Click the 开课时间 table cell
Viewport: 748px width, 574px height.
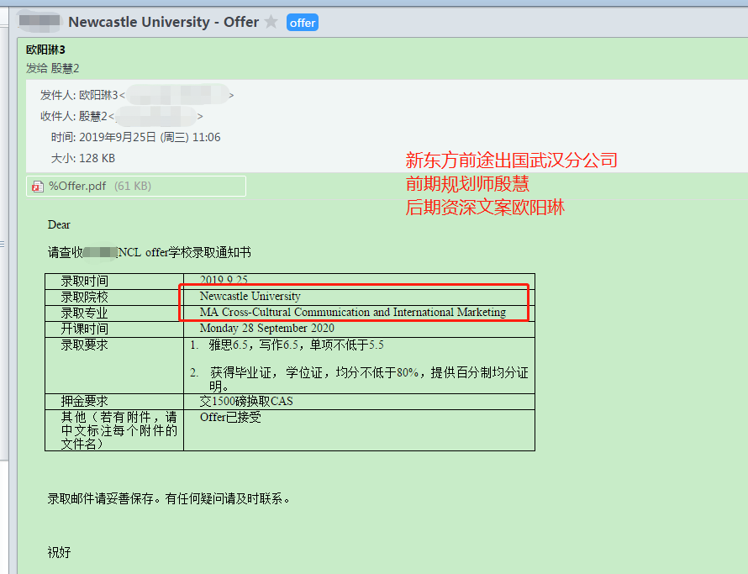(x=114, y=329)
